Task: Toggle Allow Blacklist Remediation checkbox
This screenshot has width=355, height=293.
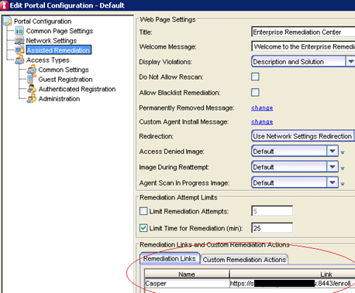Action: 255,92
